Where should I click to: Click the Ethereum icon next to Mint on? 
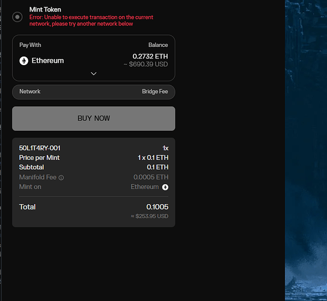[165, 187]
